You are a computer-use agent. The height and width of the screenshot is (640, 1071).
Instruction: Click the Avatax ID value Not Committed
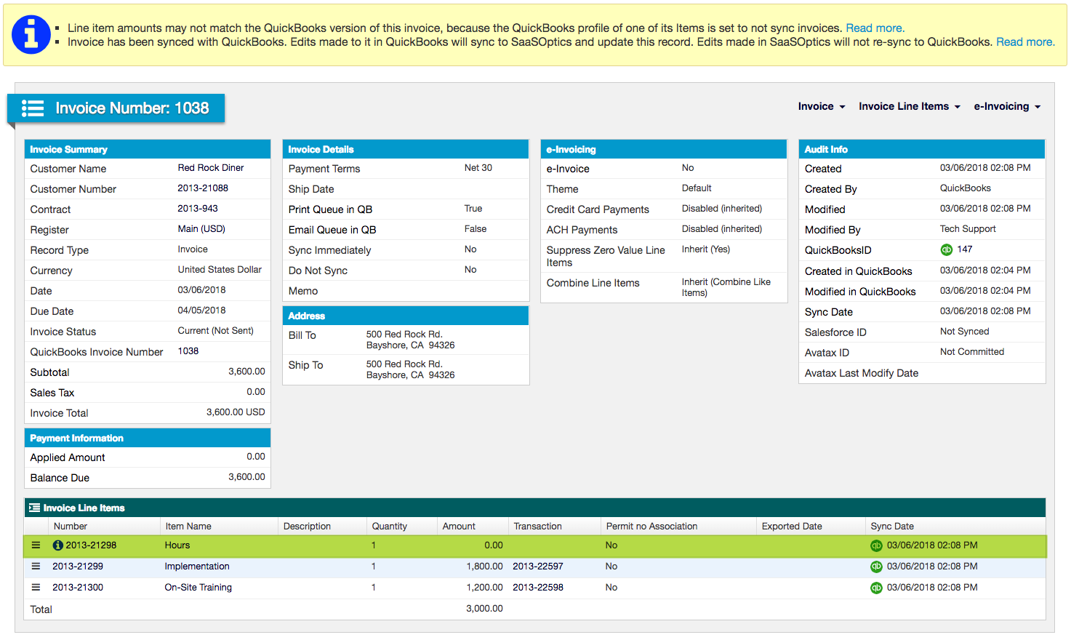(972, 351)
